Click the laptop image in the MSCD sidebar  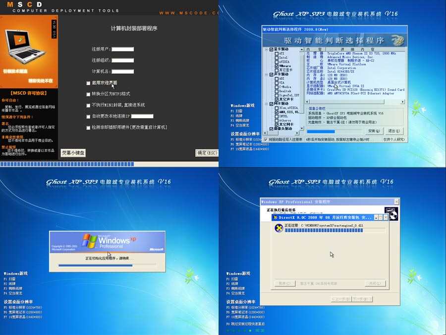[x=25, y=46]
